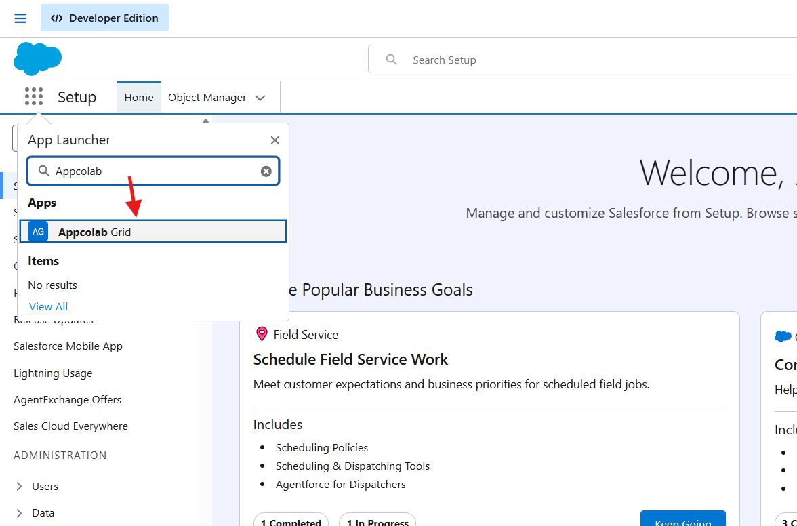Click the Setup app name label
Image resolution: width=797 pixels, height=526 pixels.
coord(77,97)
